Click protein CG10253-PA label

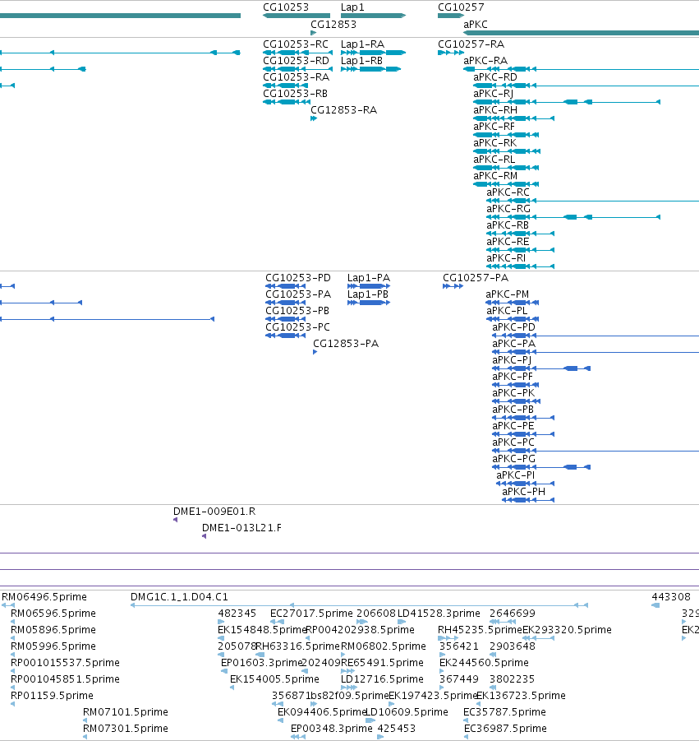coord(298,294)
